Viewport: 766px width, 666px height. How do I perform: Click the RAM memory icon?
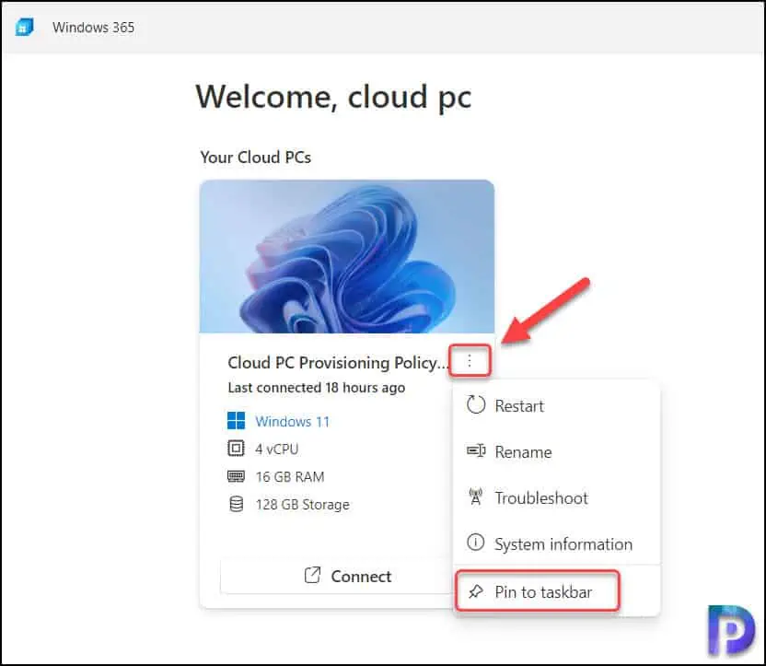pos(236,476)
